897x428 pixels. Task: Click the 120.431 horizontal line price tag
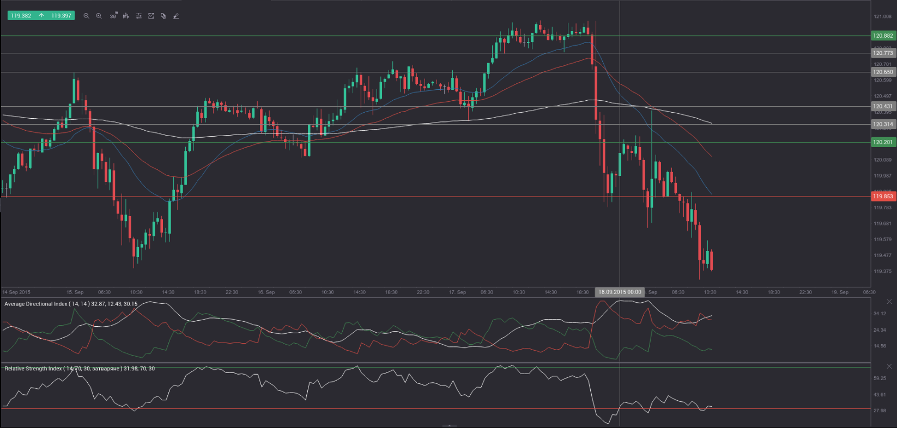pos(883,107)
